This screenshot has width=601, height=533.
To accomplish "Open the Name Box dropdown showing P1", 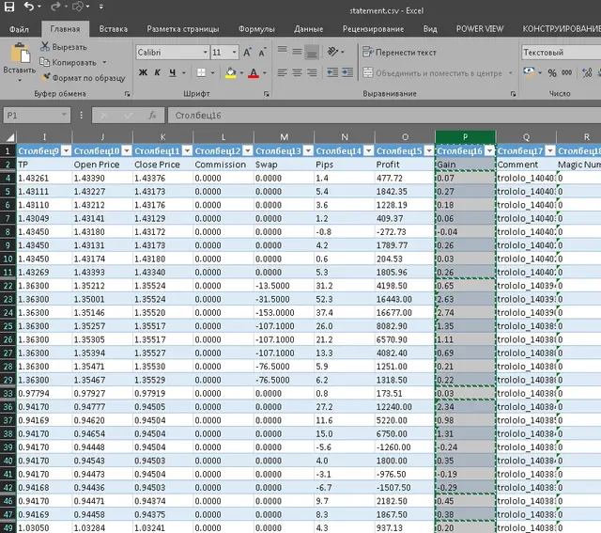I will point(64,115).
